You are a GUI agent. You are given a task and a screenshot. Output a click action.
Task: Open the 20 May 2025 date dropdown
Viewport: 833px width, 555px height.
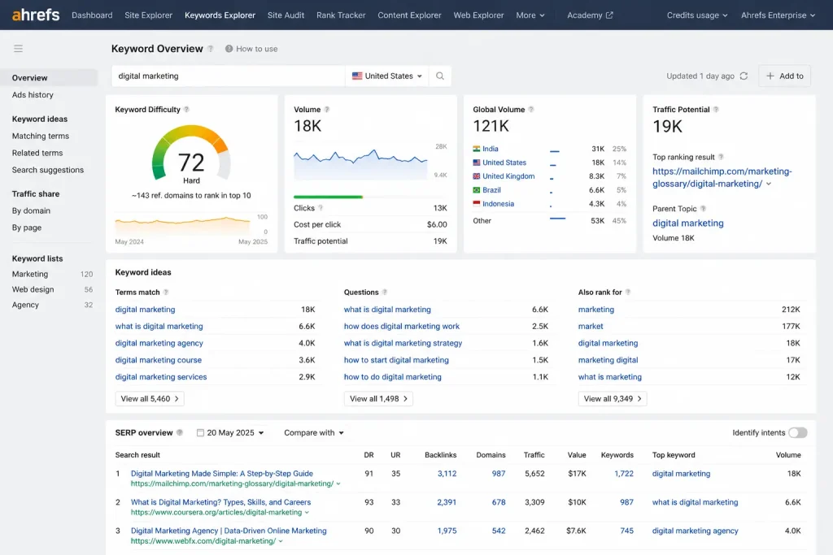230,432
